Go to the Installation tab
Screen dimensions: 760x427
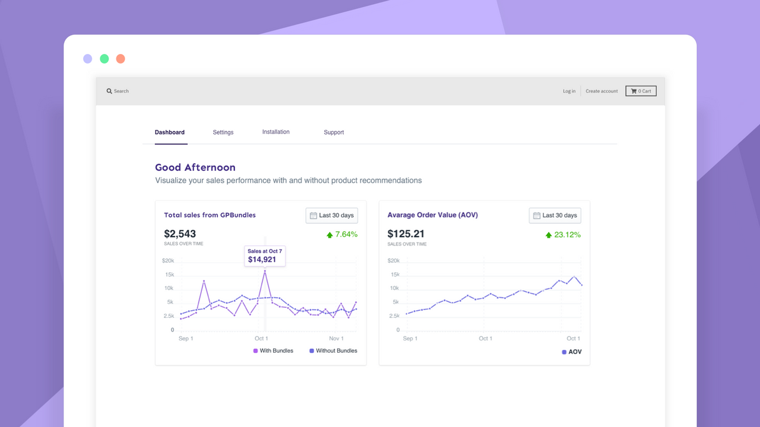coord(276,132)
